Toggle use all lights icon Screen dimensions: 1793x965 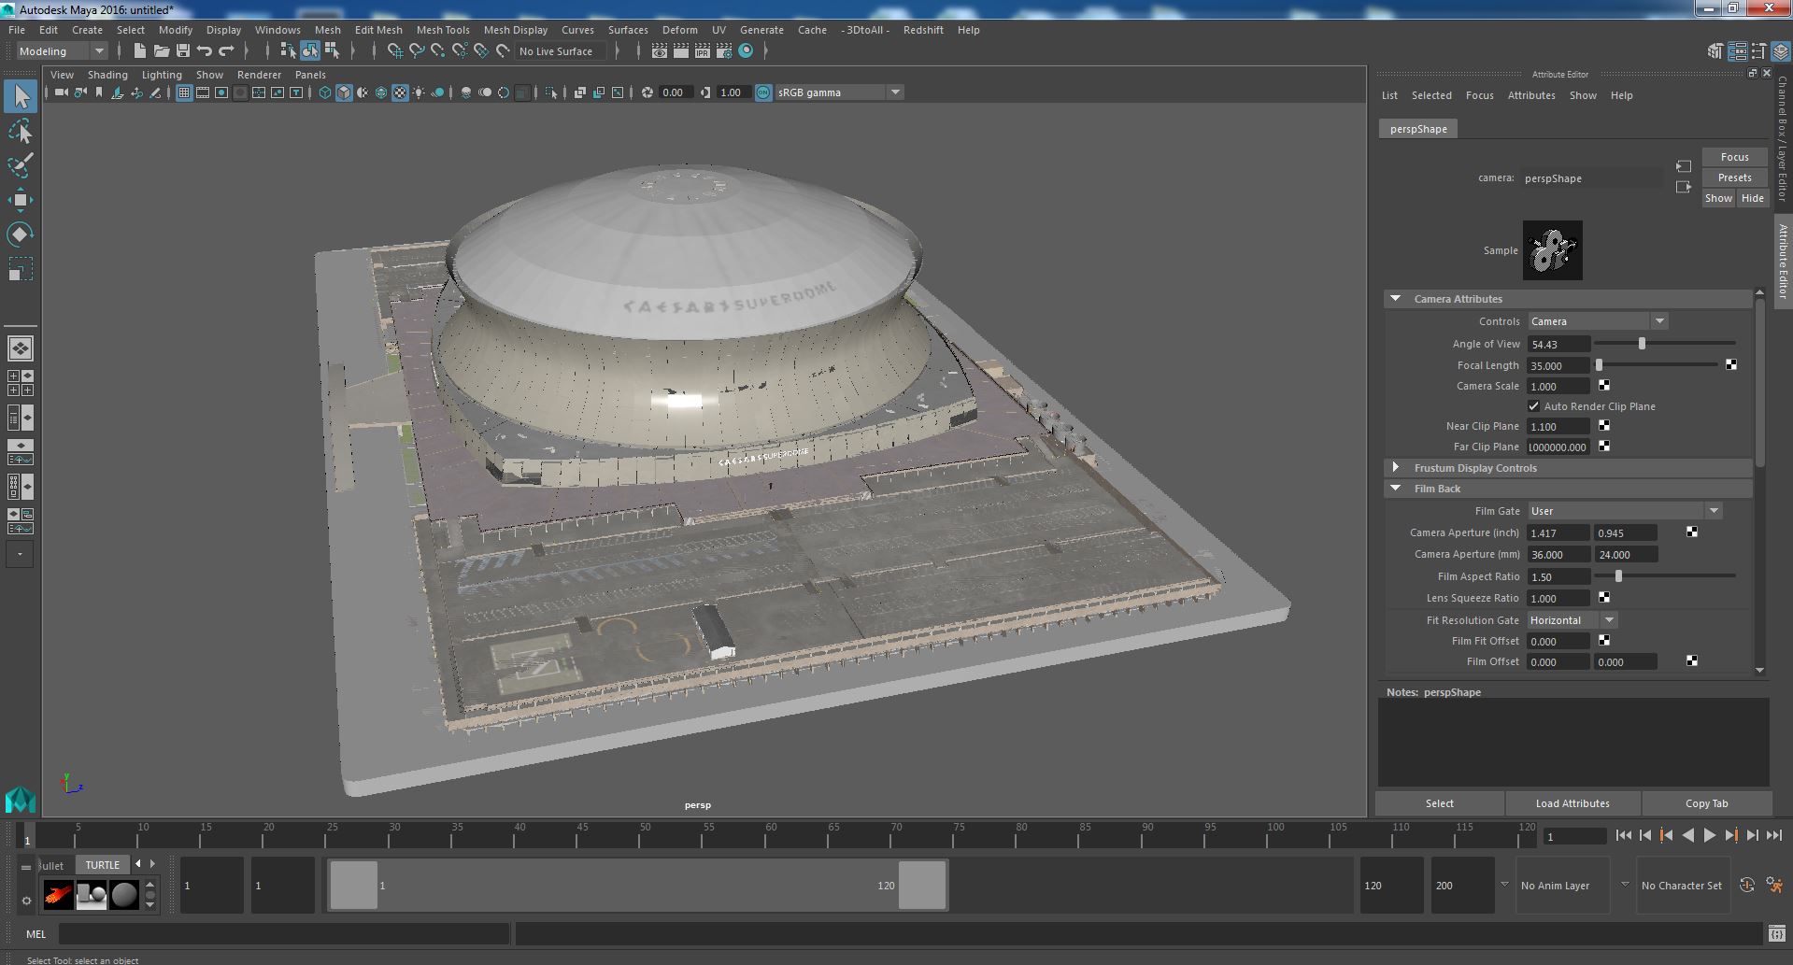pyautogui.click(x=419, y=92)
